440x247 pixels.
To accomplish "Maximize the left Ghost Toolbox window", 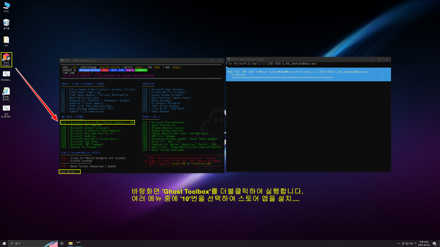I will coord(213,61).
